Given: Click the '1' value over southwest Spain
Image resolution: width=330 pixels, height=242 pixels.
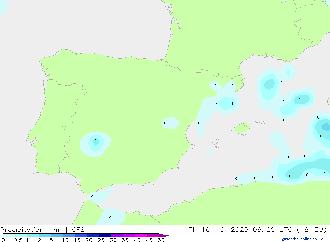Looking at the screenshot, I should [96, 140].
